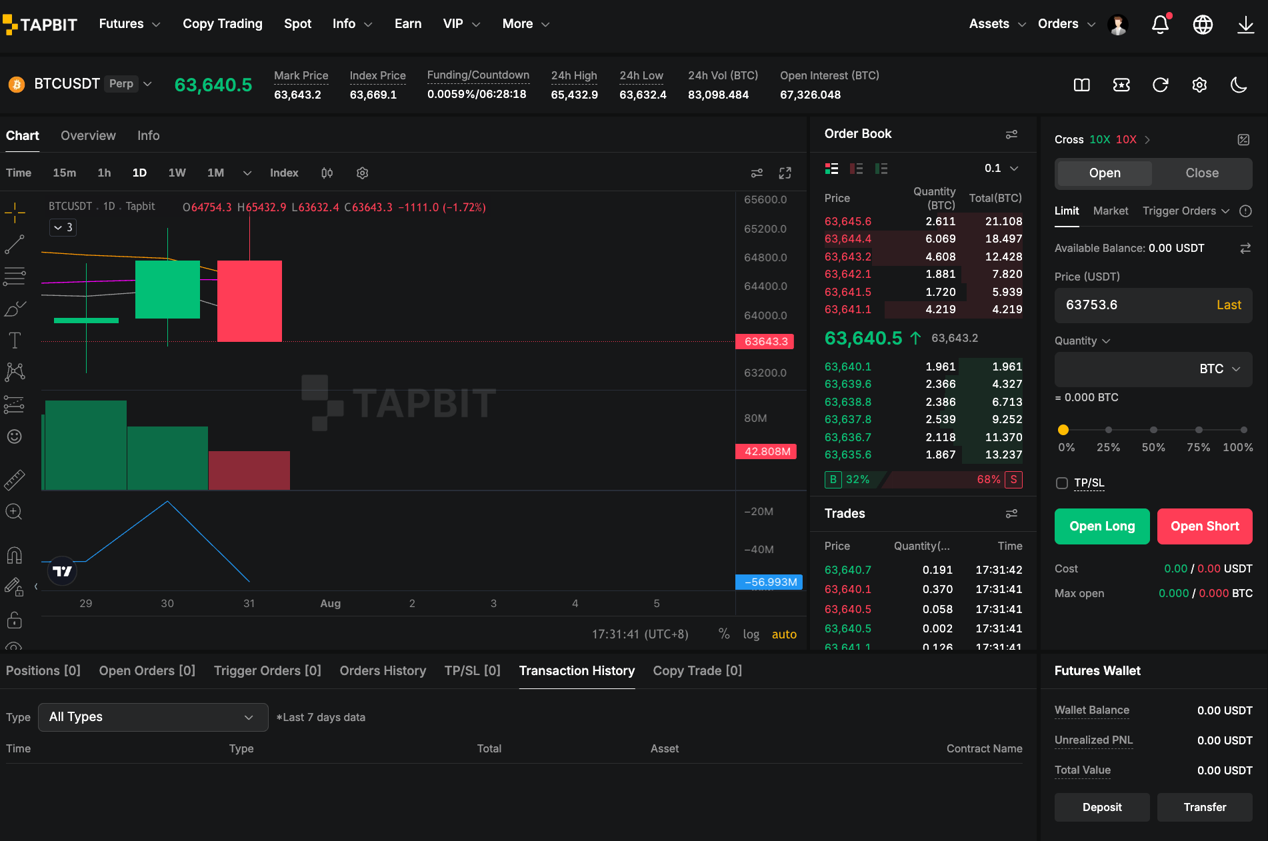Click the balance transfer arrows icon
1268x841 pixels.
(x=1245, y=249)
